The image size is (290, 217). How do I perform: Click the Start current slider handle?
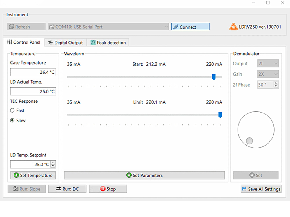tap(214, 77)
